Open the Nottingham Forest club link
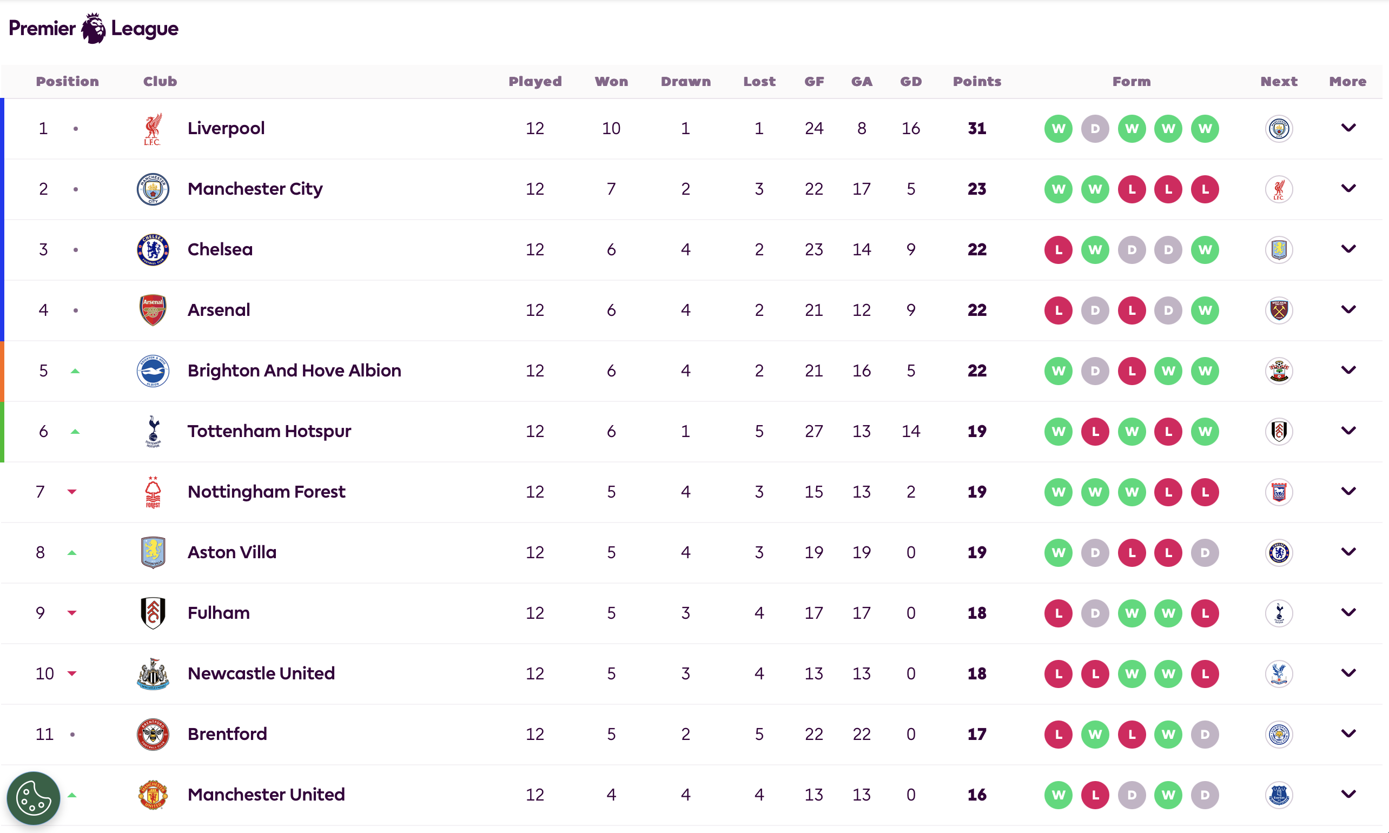The image size is (1389, 833). click(x=266, y=492)
